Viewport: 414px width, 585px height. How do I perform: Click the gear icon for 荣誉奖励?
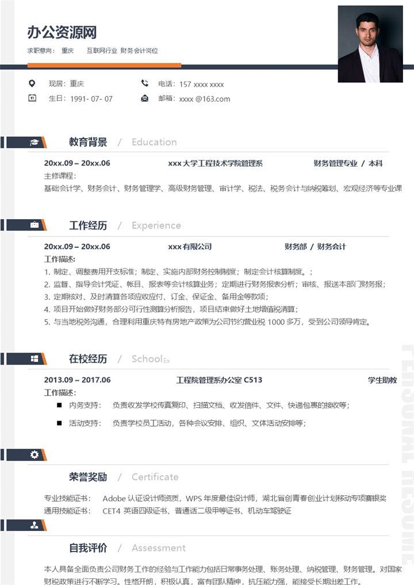pyautogui.click(x=34, y=454)
